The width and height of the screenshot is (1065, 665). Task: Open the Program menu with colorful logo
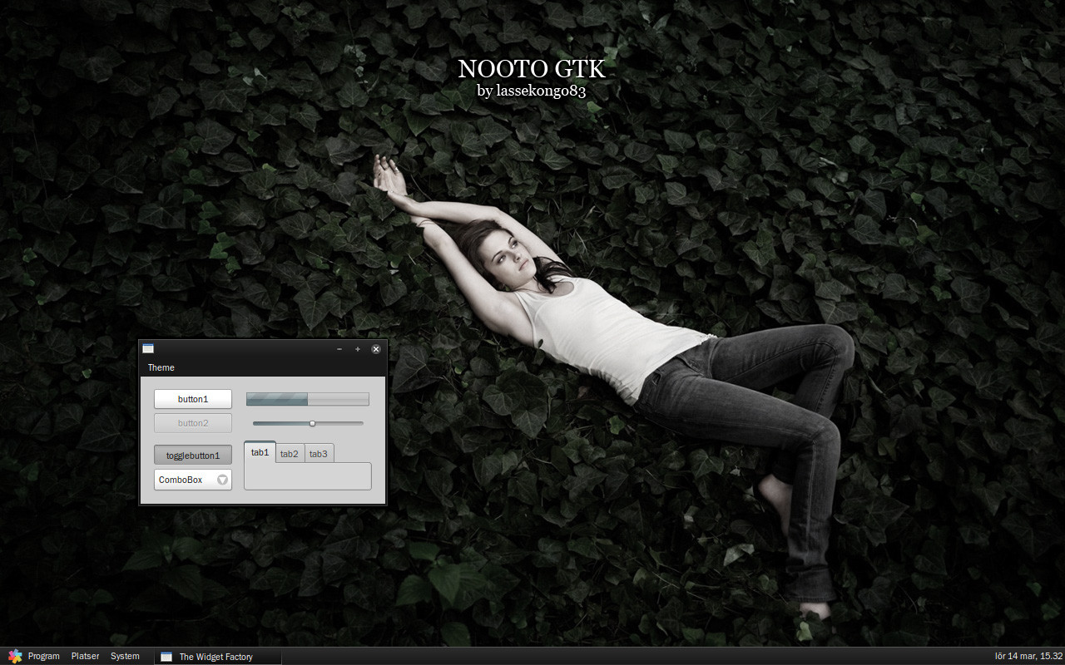34,656
